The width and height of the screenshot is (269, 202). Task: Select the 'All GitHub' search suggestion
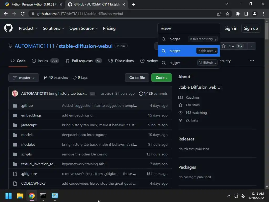tap(189, 63)
